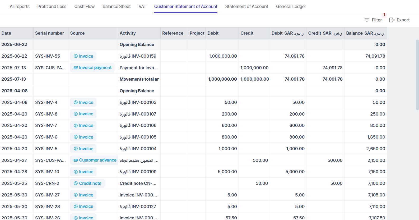This screenshot has width=419, height=220.
Task: Open the Filter icon button
Action: (x=367, y=20)
